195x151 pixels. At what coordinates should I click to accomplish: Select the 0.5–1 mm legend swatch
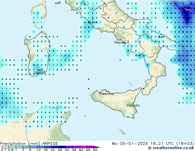pyautogui.click(x=12, y=147)
